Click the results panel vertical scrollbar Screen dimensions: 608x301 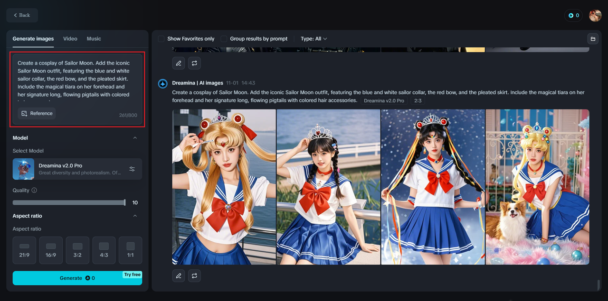pos(598,285)
